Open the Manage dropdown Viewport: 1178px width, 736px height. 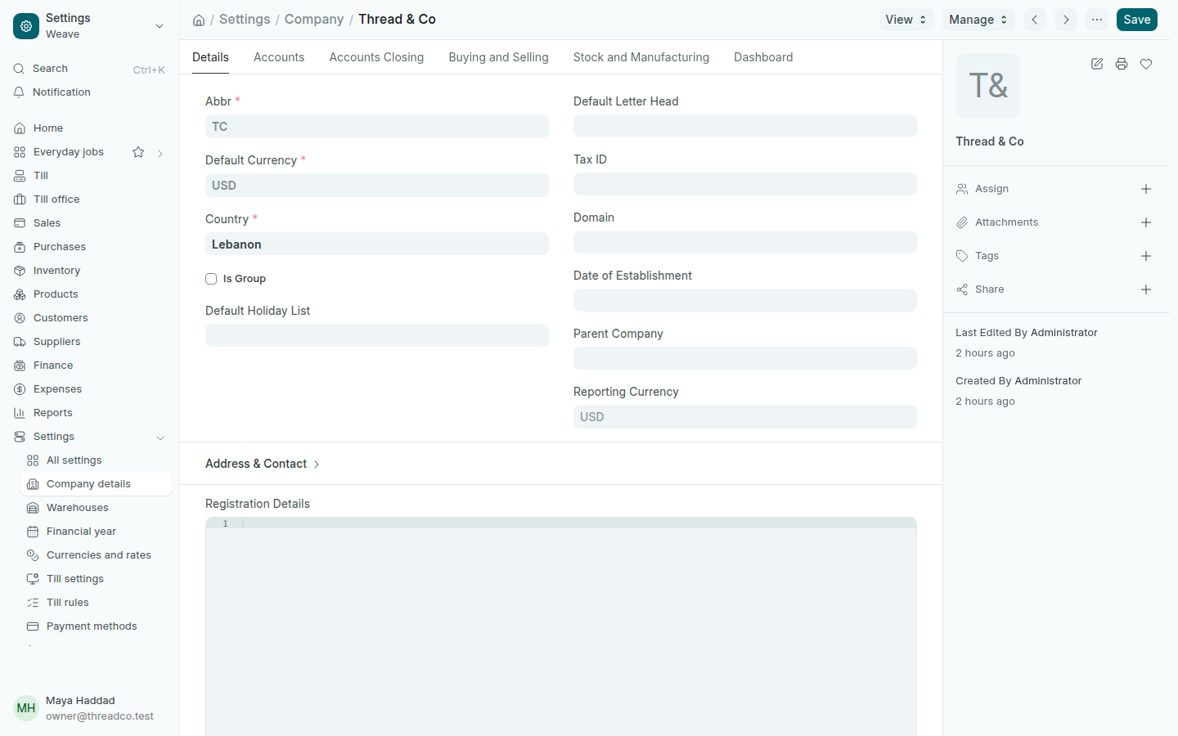point(978,20)
